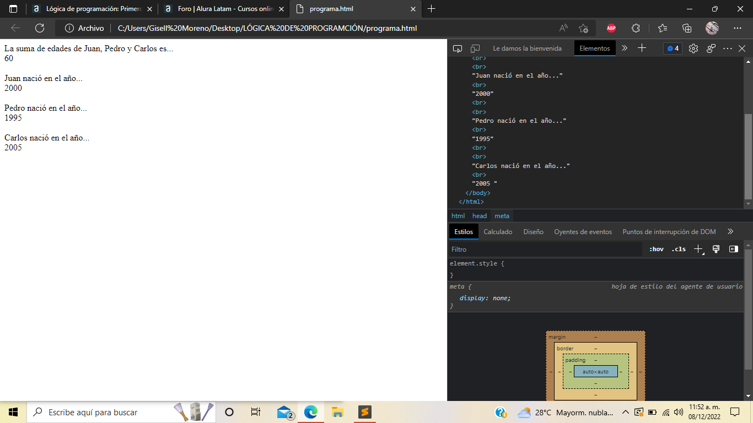Switch to Lógica de programación browser tab

(91, 9)
